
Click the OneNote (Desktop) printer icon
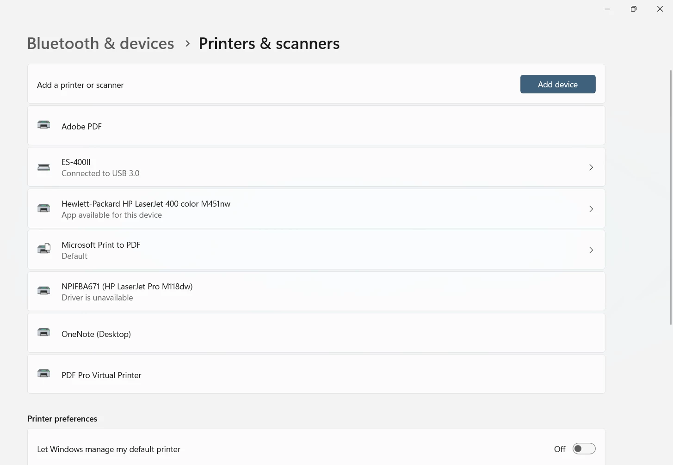[43, 332]
